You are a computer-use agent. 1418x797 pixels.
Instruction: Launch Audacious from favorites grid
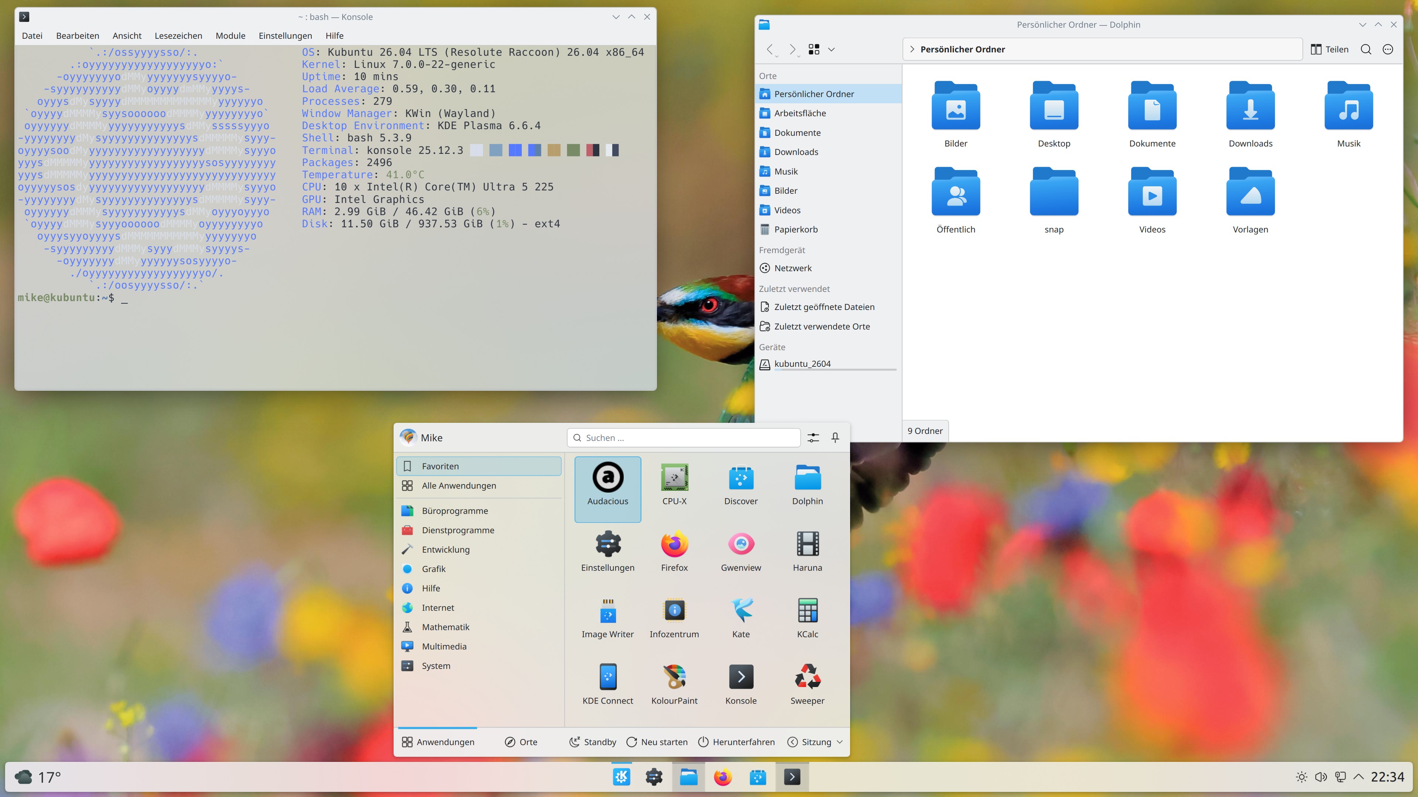[608, 489]
